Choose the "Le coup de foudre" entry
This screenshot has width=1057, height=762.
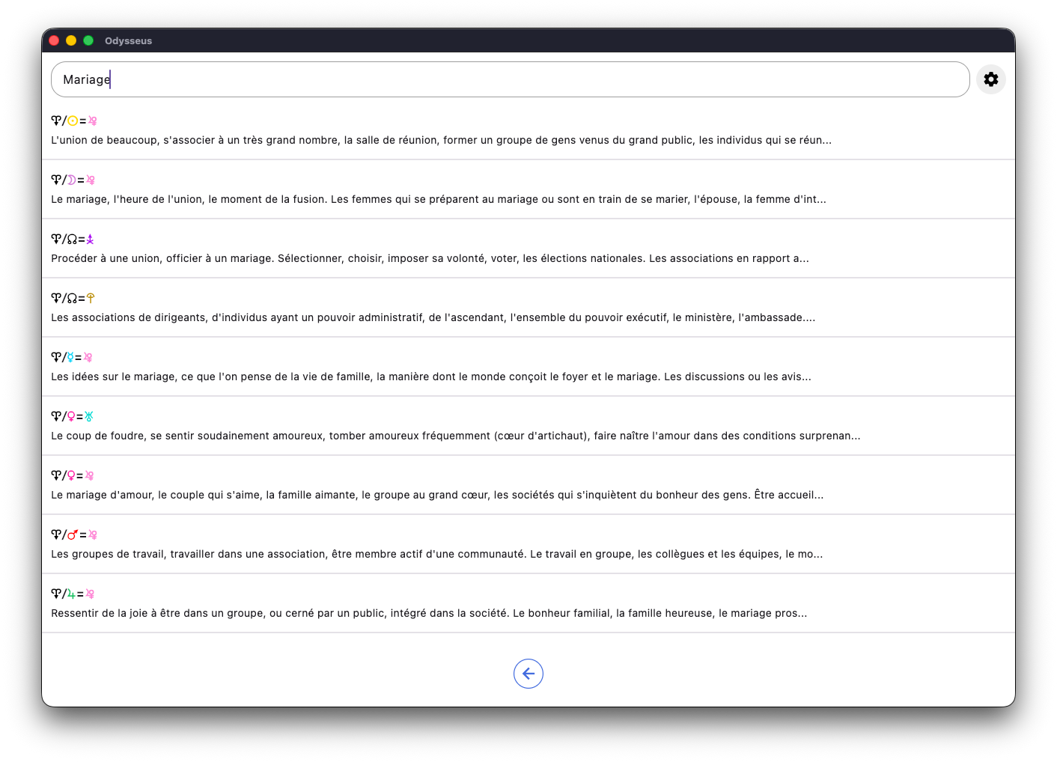pos(455,436)
